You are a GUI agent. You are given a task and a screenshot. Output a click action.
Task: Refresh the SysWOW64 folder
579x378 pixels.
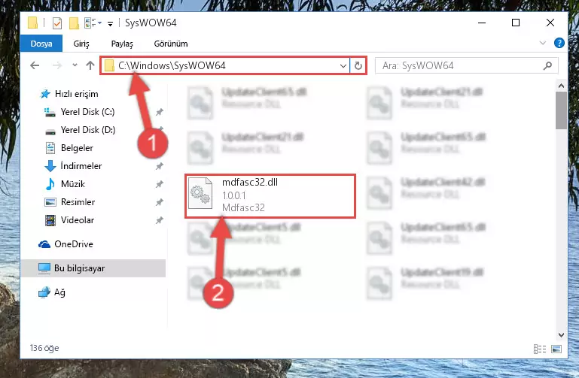[x=358, y=66]
